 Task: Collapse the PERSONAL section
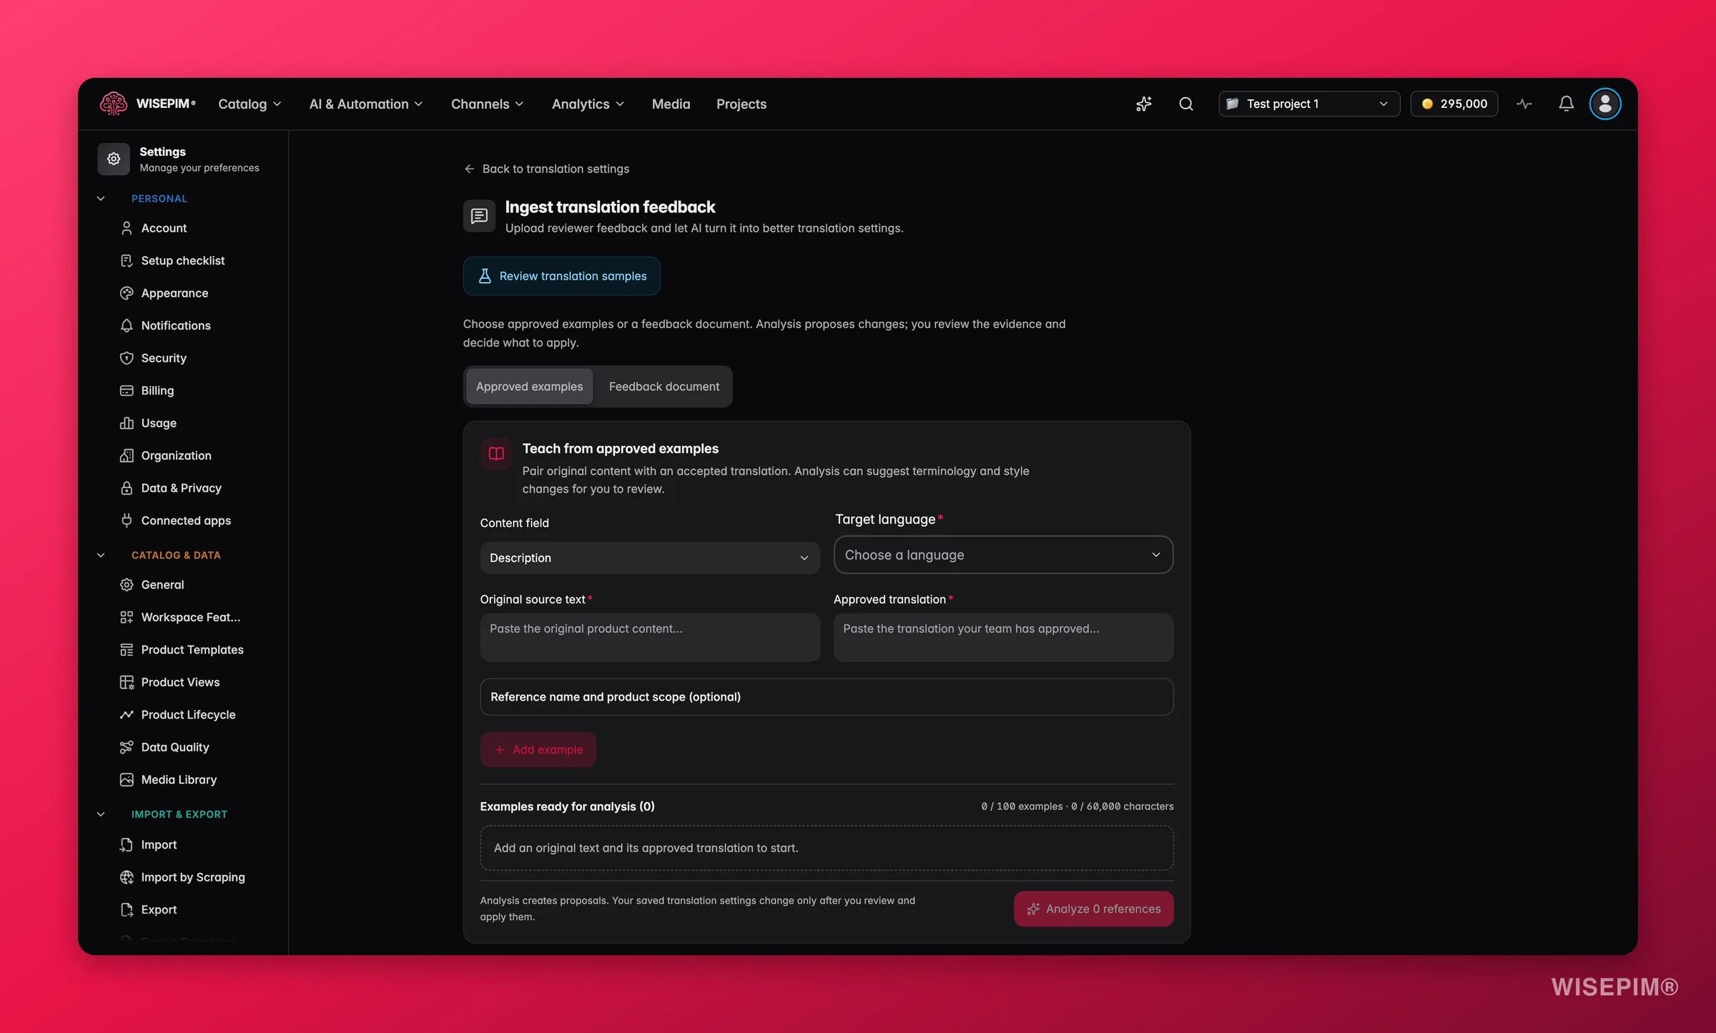101,199
